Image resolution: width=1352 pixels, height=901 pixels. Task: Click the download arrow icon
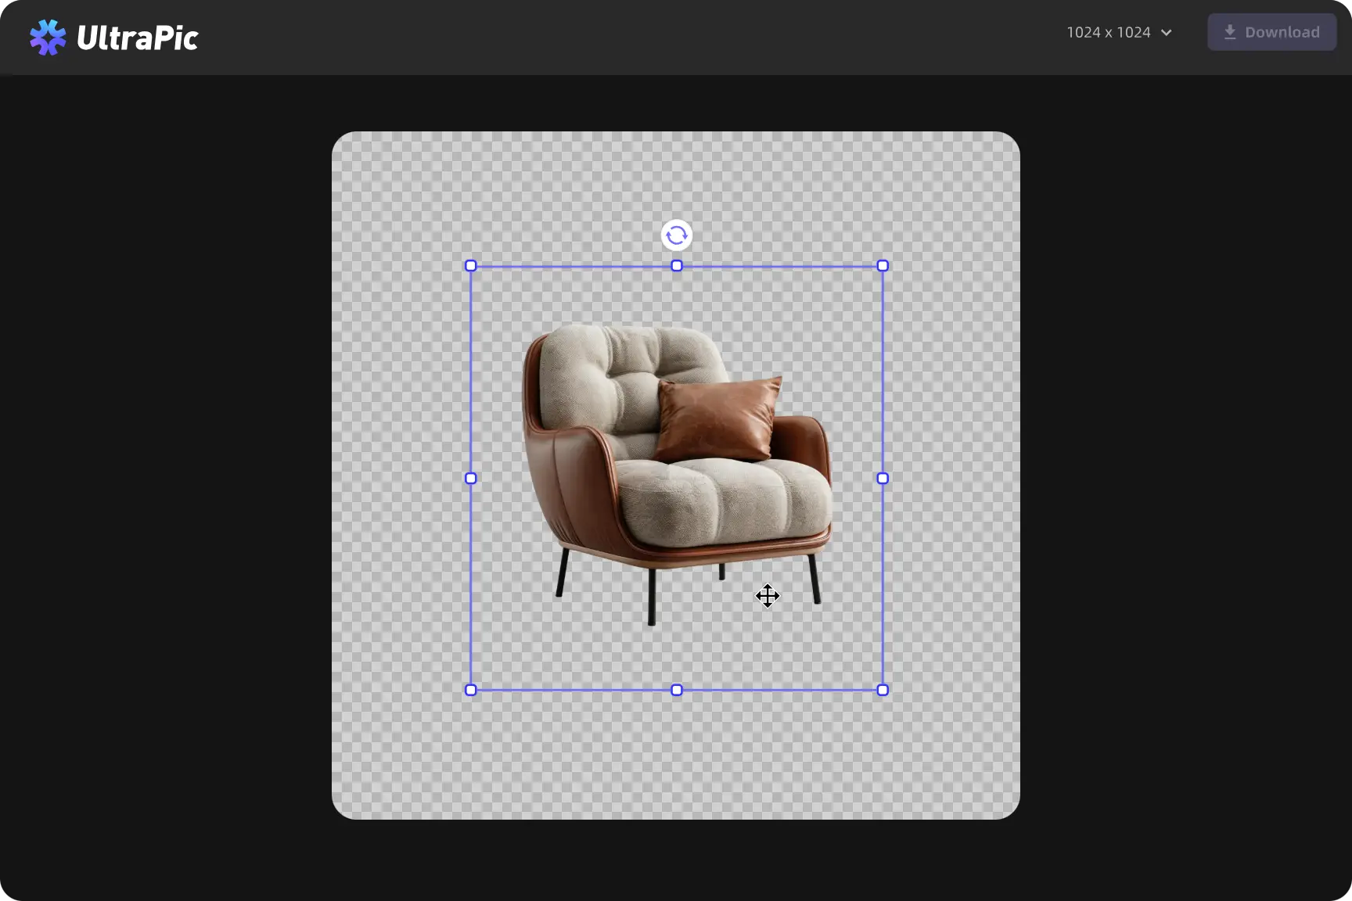pos(1230,32)
